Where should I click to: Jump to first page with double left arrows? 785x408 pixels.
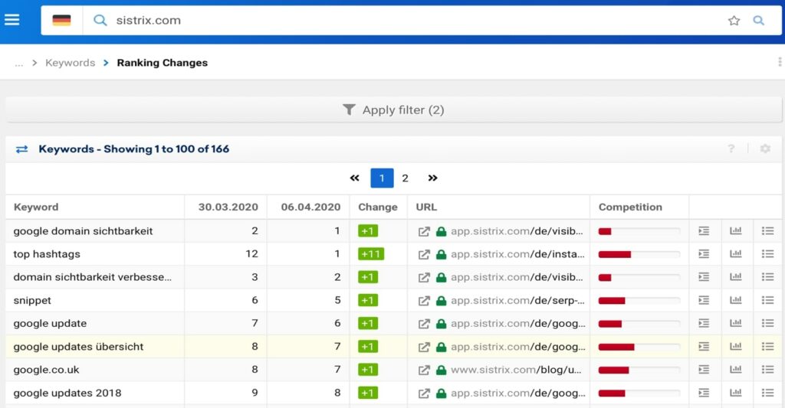354,178
